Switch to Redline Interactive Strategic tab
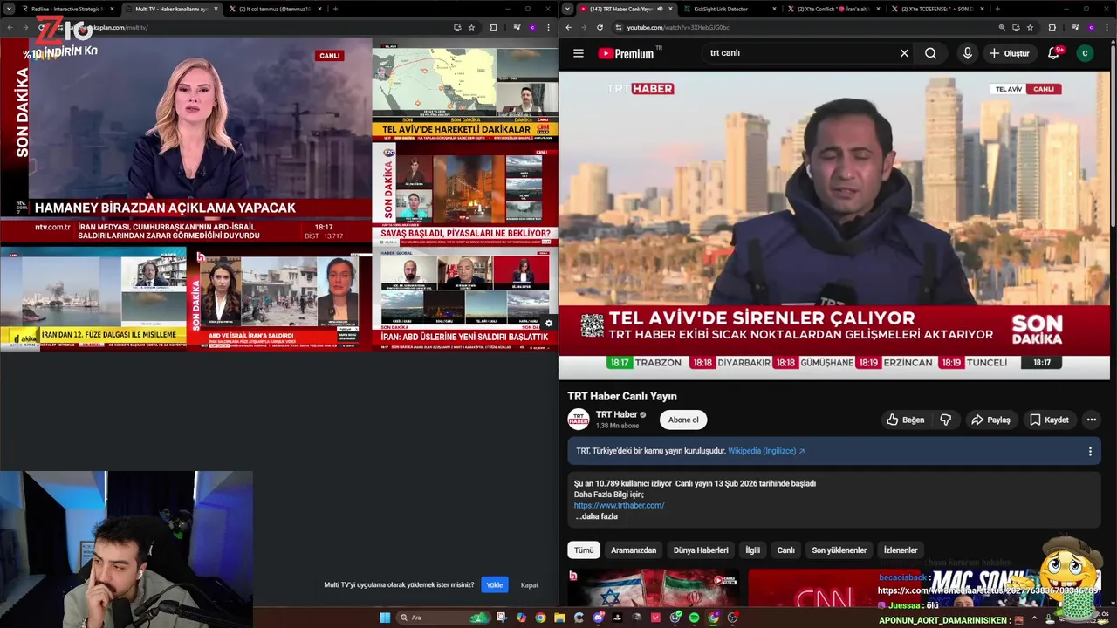This screenshot has width=1117, height=628. (x=68, y=9)
